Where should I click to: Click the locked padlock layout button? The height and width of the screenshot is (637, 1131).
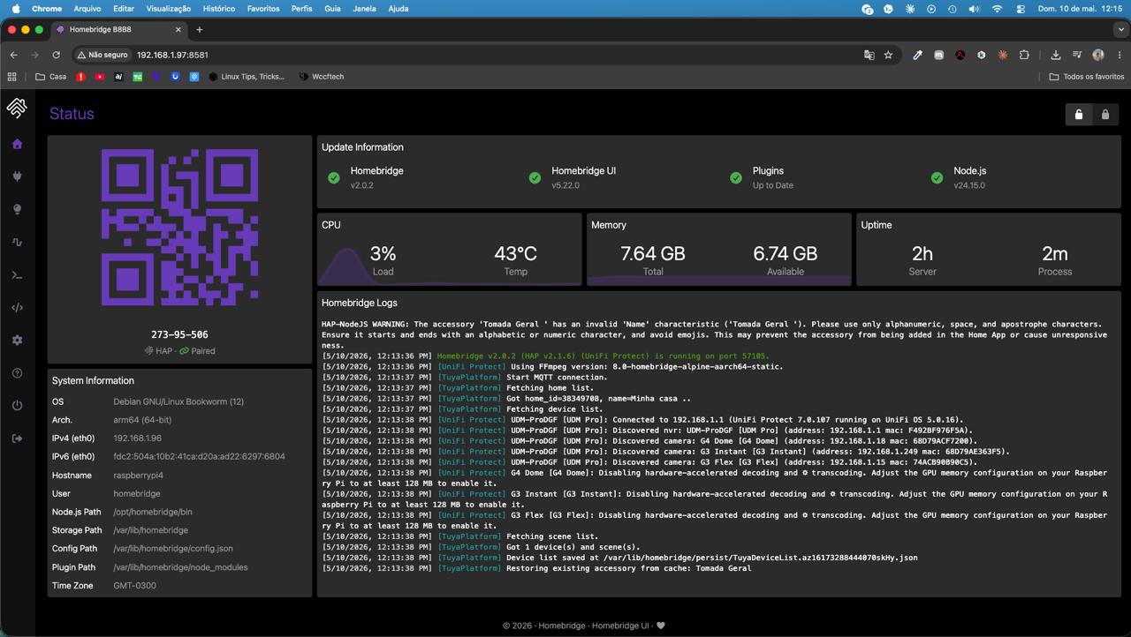pyautogui.click(x=1105, y=115)
